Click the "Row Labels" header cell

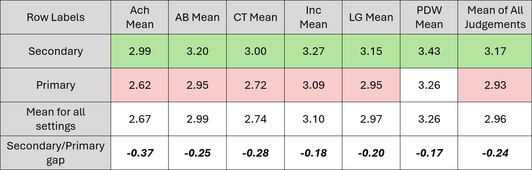(56, 17)
